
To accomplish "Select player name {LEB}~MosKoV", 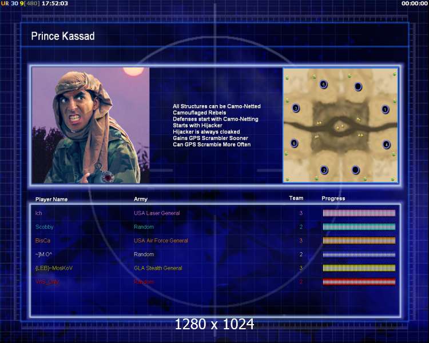I will 54,268.
